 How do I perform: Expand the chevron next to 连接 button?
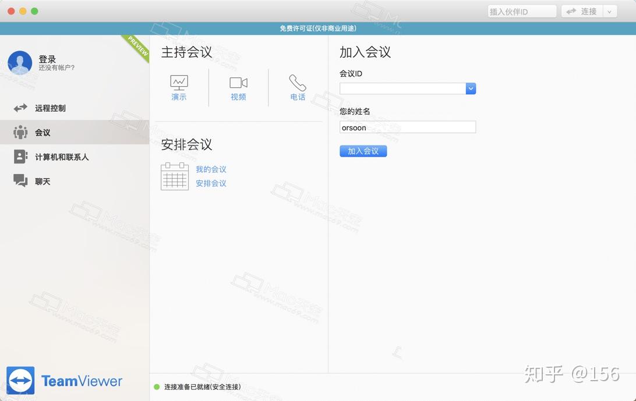(609, 10)
